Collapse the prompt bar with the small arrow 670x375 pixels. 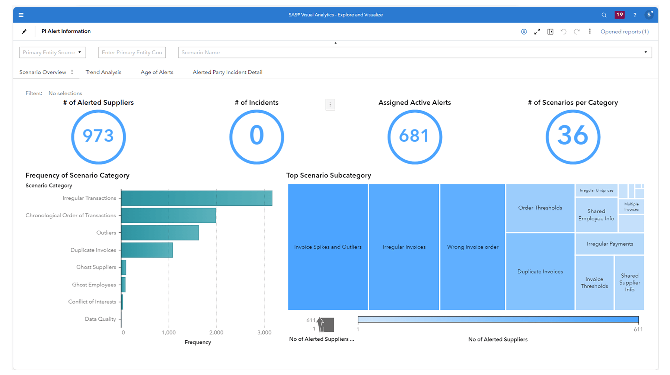coord(335,43)
